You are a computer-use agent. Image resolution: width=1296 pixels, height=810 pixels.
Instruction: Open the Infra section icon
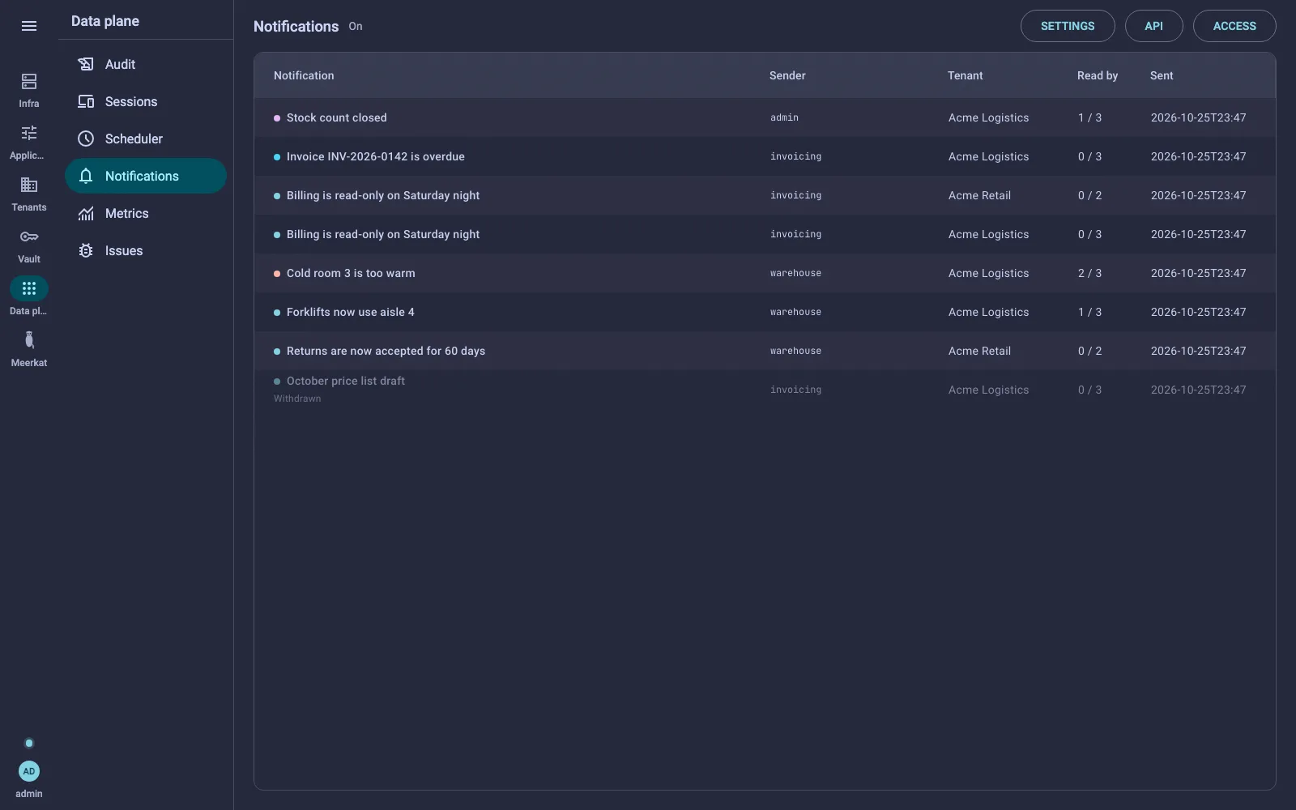pyautogui.click(x=29, y=81)
